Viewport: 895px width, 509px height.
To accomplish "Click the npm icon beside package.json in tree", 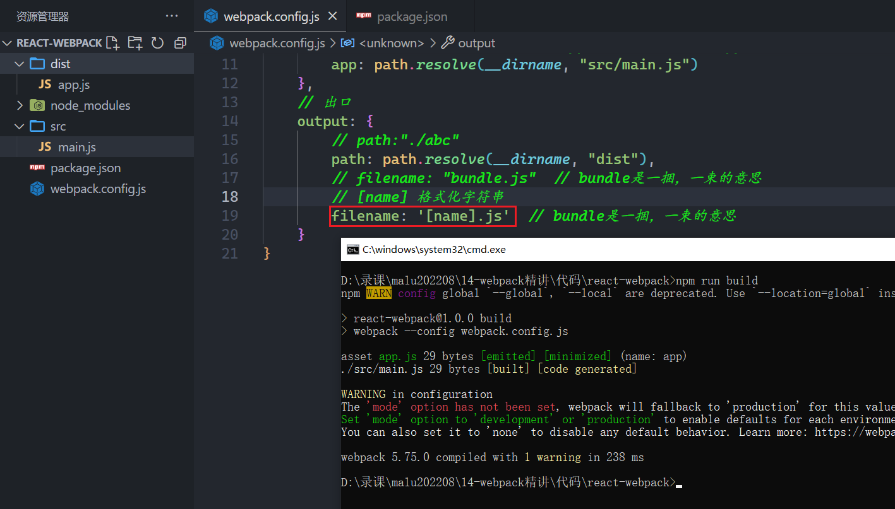I will coord(37,168).
